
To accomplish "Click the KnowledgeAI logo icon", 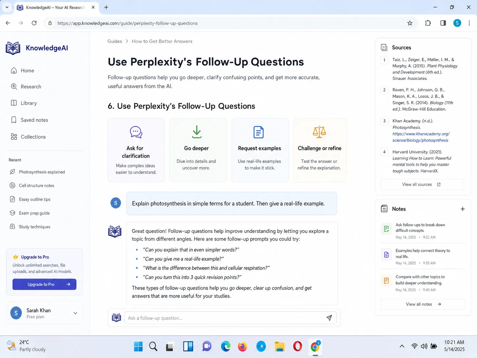I will tap(13, 48).
